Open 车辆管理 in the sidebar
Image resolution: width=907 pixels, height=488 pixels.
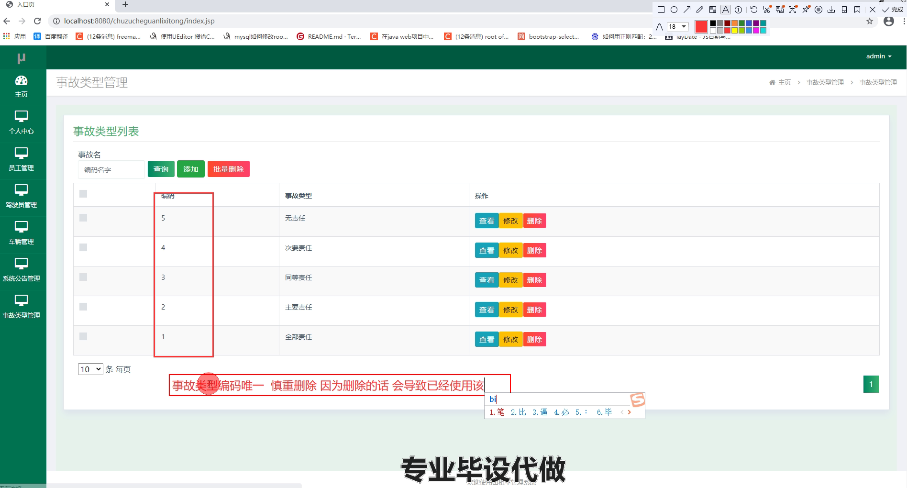(x=21, y=234)
